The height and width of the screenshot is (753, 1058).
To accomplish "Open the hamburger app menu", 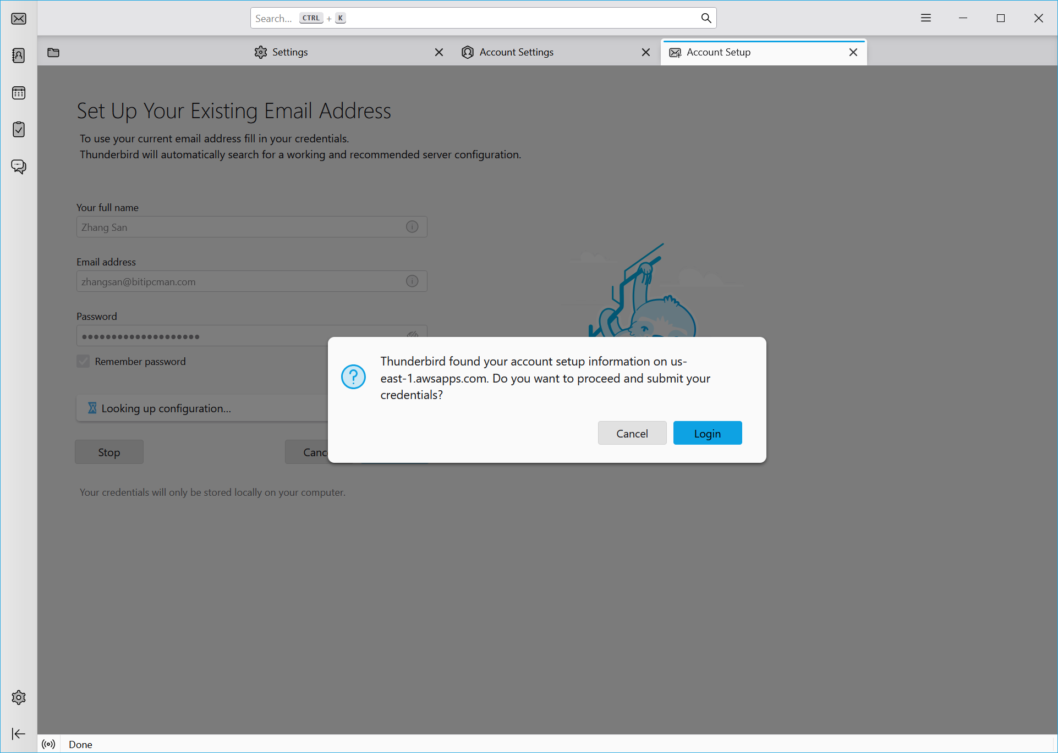I will (x=926, y=18).
